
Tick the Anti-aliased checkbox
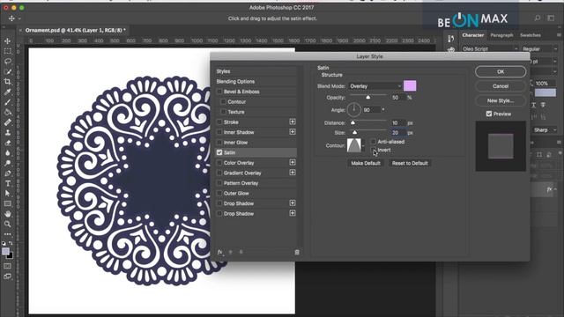click(x=374, y=142)
